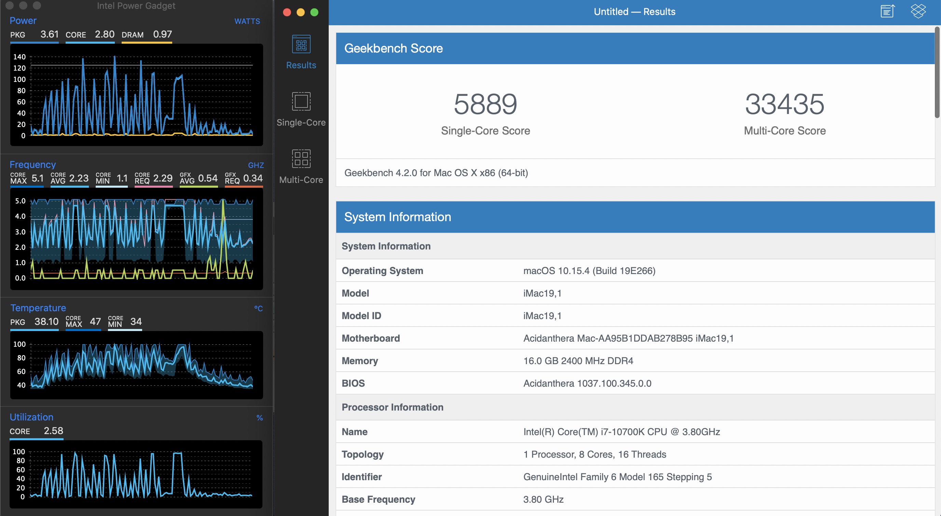Click the Multi-Core Score value 33435
The width and height of the screenshot is (941, 516).
click(784, 104)
